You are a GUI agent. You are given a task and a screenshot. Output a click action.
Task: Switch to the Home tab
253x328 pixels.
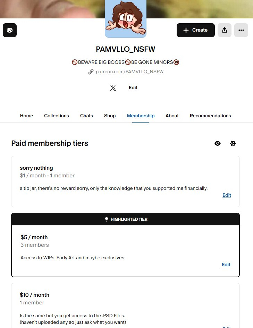point(26,116)
